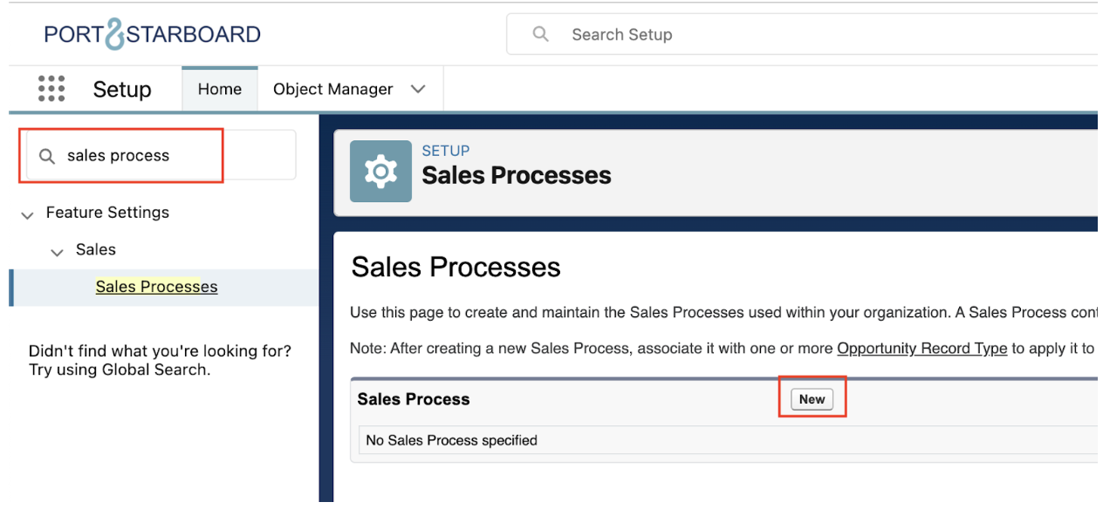Click the magnifier icon in Search Setup

pos(541,35)
